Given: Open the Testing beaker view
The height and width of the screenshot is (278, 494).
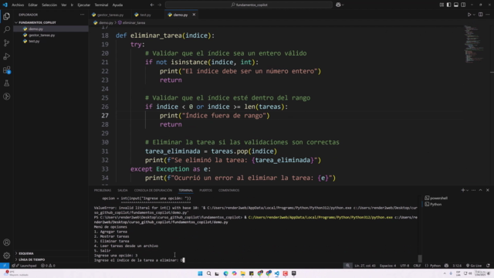Looking at the screenshot, I should pos(6,83).
